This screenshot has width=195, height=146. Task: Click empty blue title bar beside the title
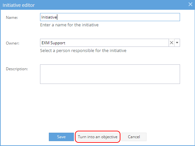tap(111, 5)
